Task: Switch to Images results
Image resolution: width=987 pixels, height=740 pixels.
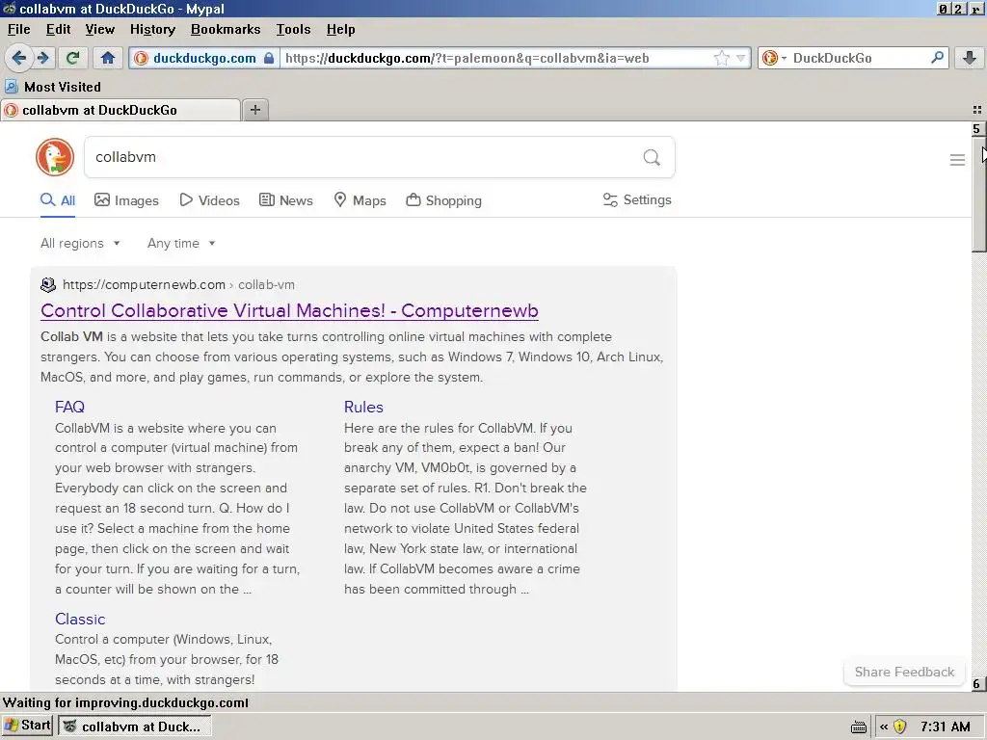Action: click(x=126, y=200)
